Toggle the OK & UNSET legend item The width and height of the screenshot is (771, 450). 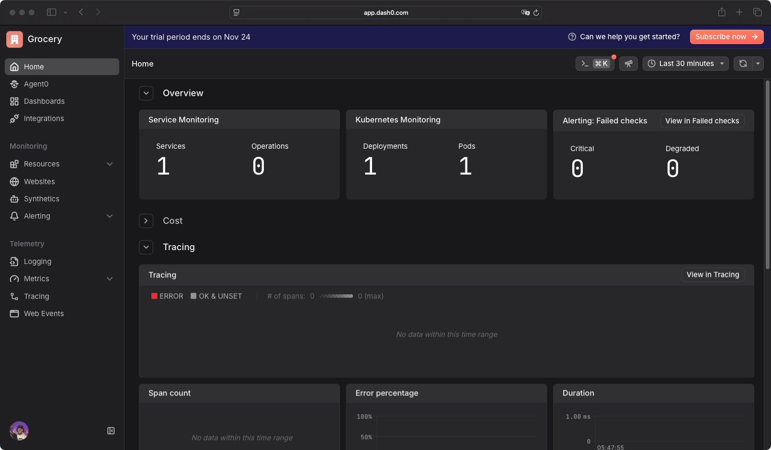pos(216,296)
